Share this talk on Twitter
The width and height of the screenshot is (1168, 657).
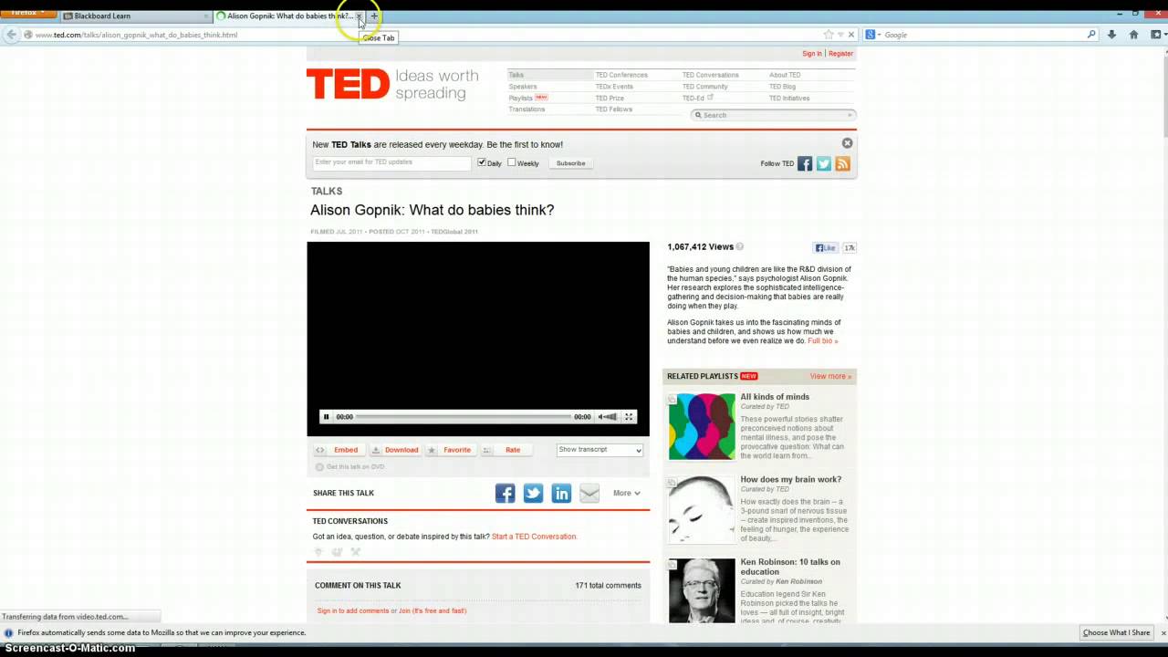tap(533, 494)
